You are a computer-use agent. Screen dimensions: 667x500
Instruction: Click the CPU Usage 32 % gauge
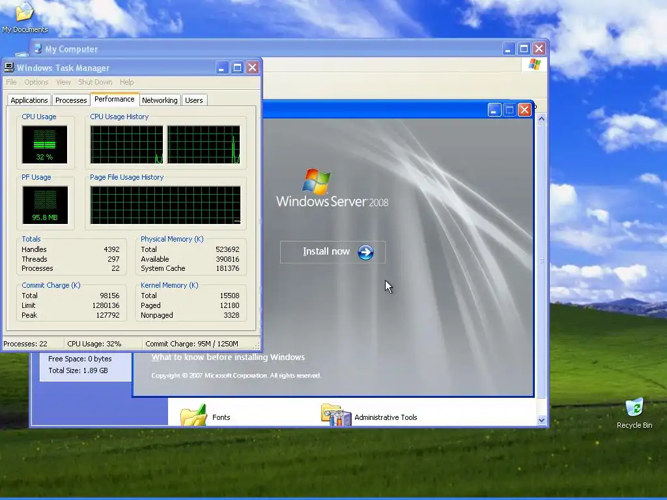45,145
